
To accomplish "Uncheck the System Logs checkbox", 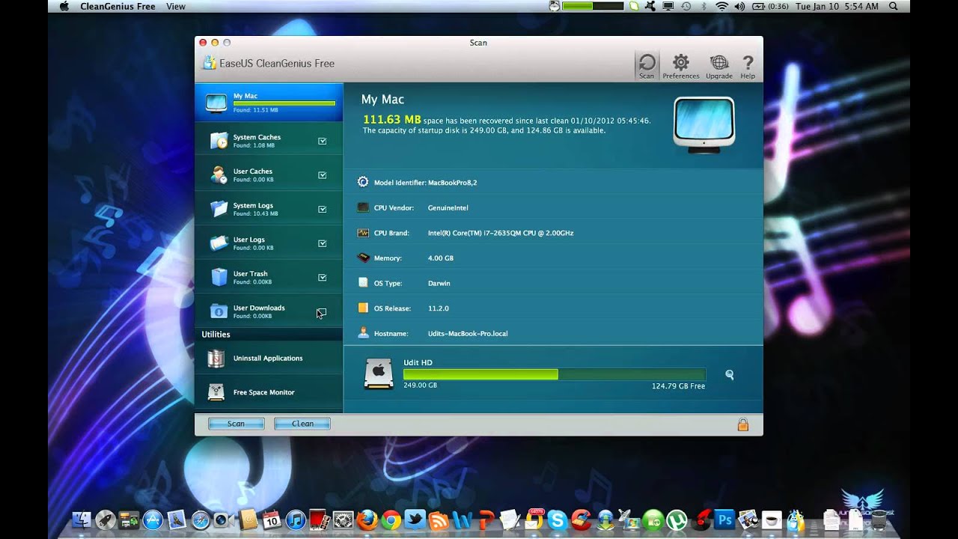I will (x=323, y=209).
